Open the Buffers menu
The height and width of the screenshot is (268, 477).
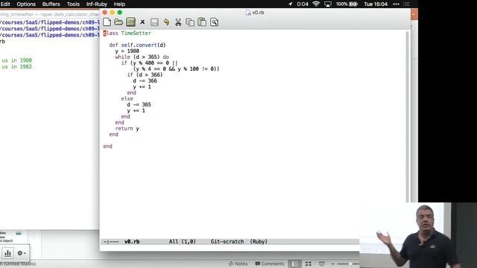pyautogui.click(x=51, y=4)
